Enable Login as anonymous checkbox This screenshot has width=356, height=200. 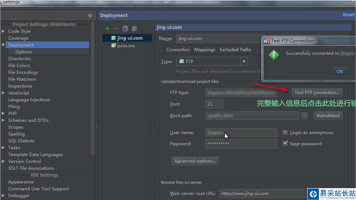tap(285, 132)
